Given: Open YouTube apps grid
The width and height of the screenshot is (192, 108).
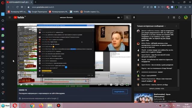Looking at the screenshot, I should pos(174,17).
